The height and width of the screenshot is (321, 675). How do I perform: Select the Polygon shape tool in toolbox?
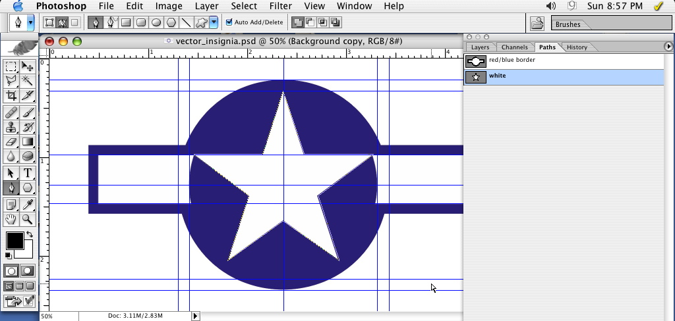tap(28, 187)
